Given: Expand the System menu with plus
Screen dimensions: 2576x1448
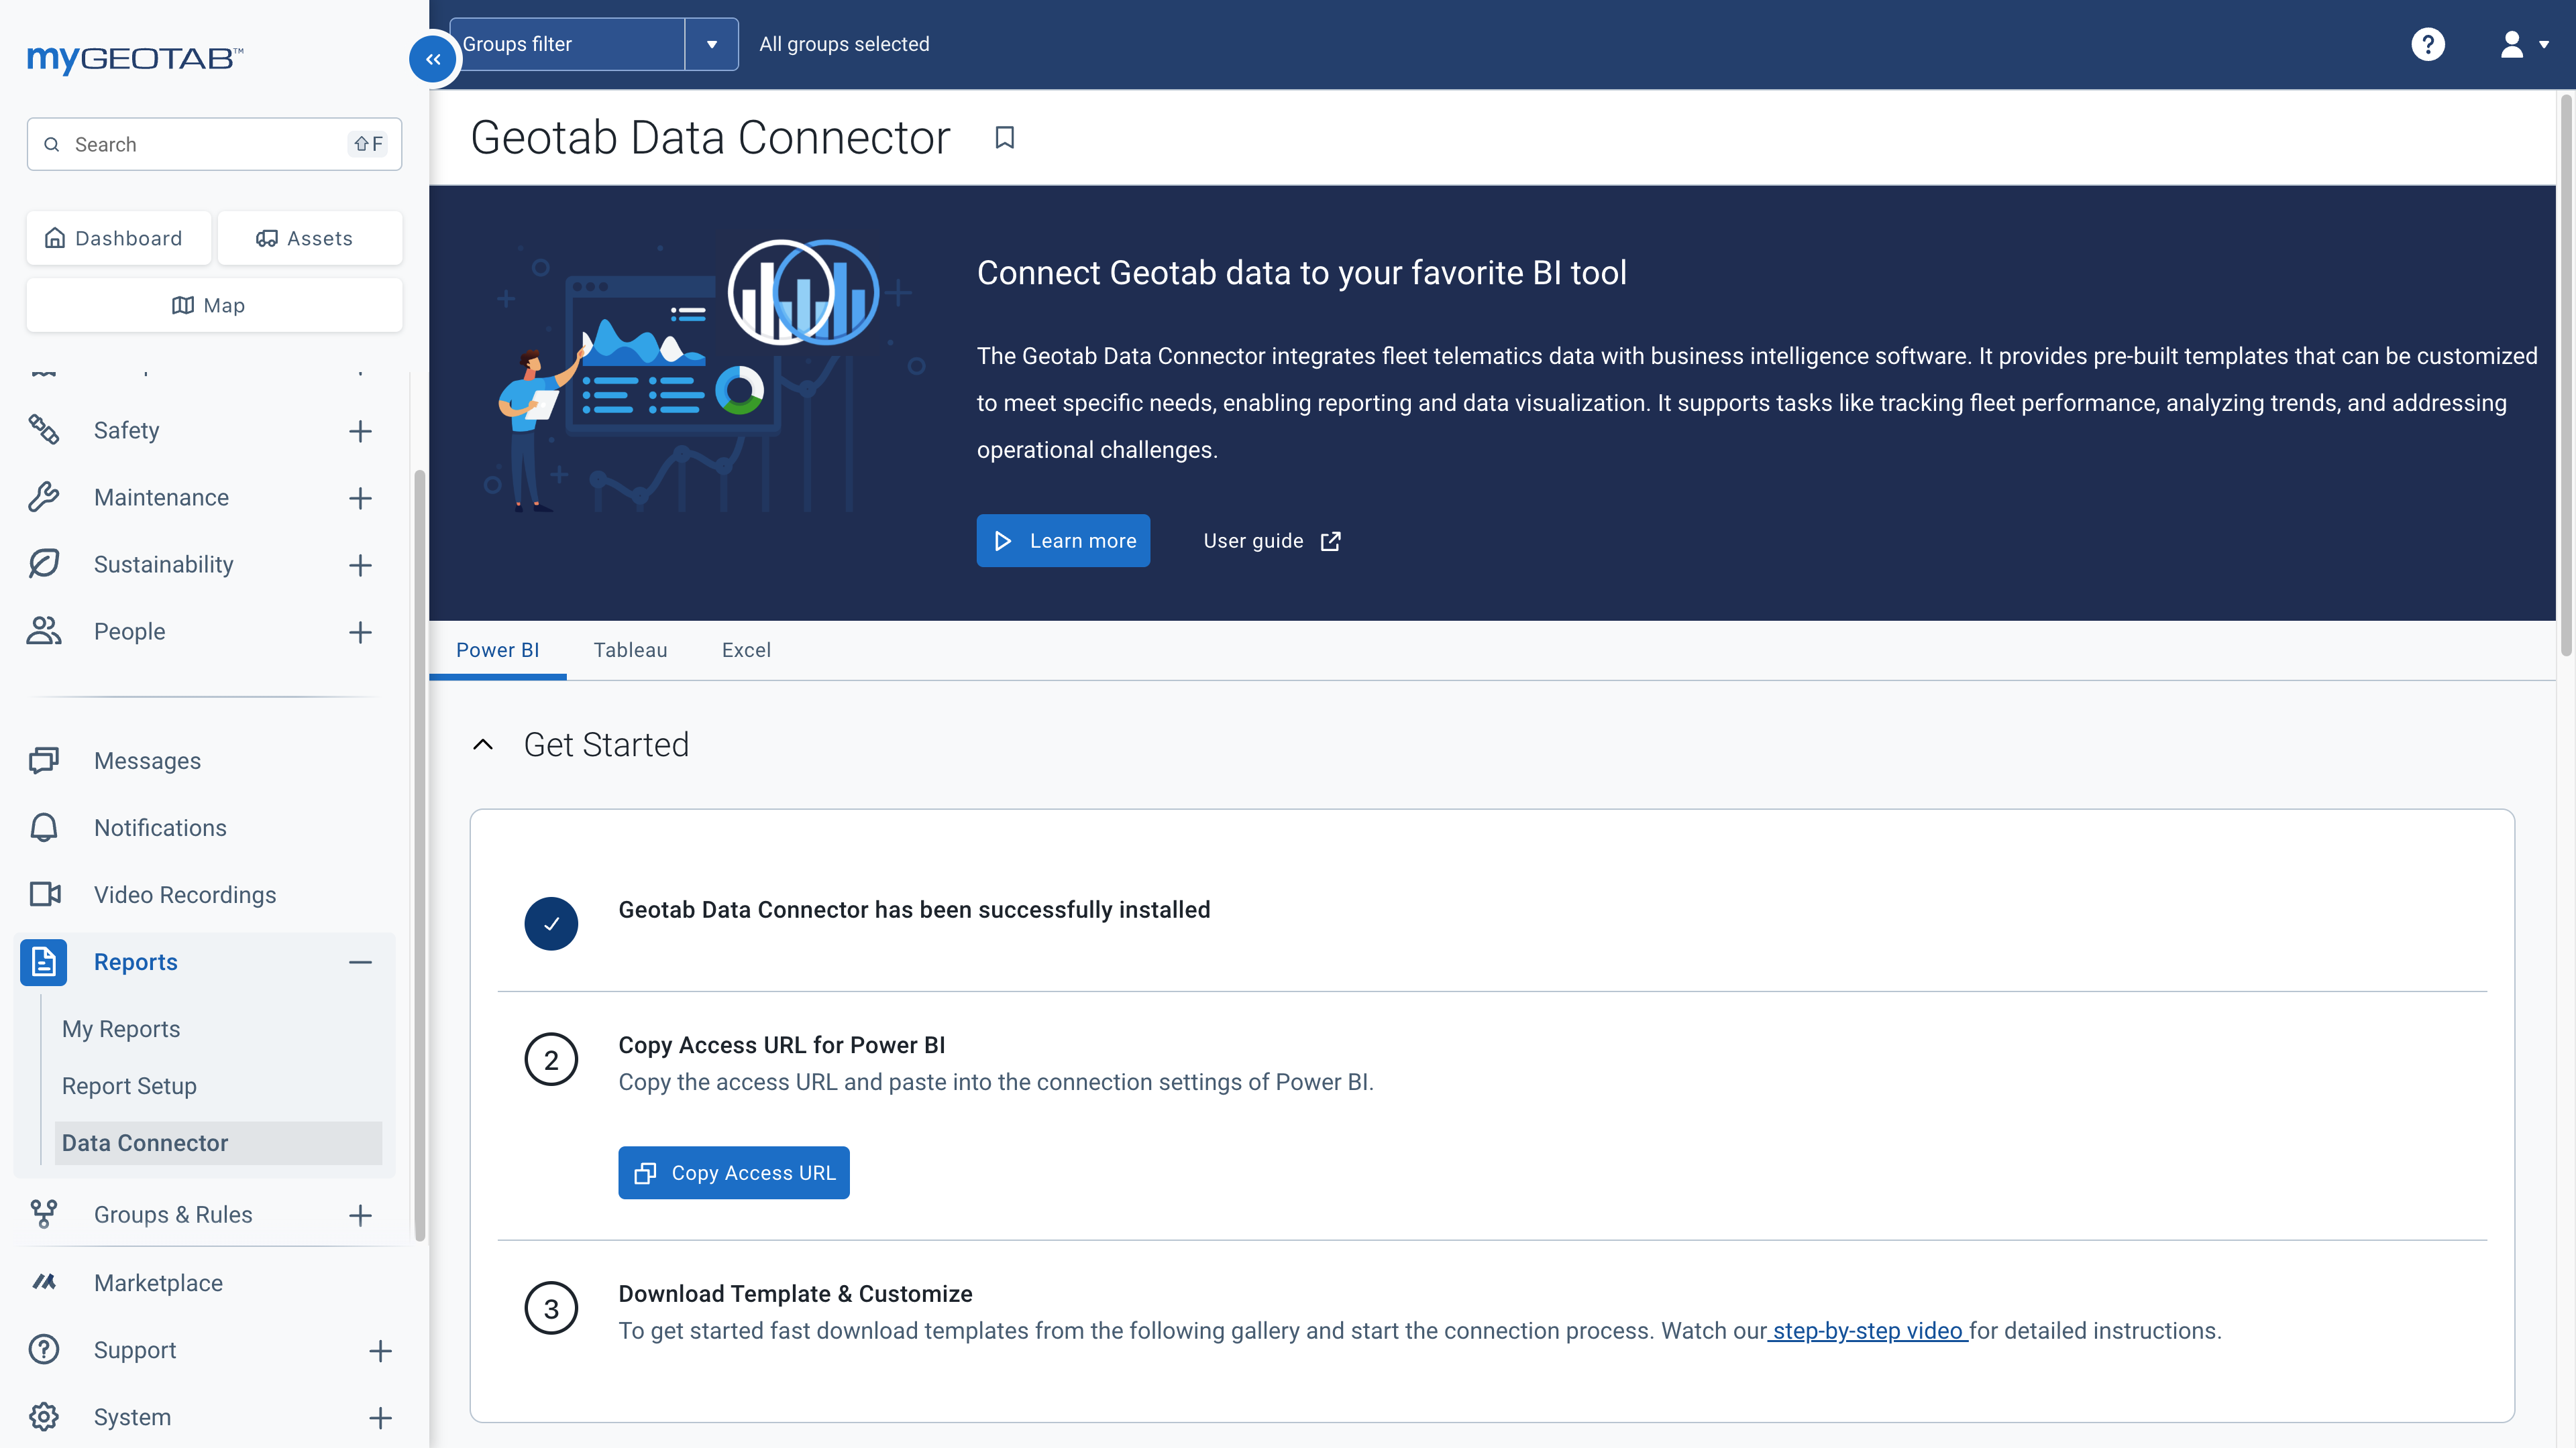Looking at the screenshot, I should point(380,1418).
